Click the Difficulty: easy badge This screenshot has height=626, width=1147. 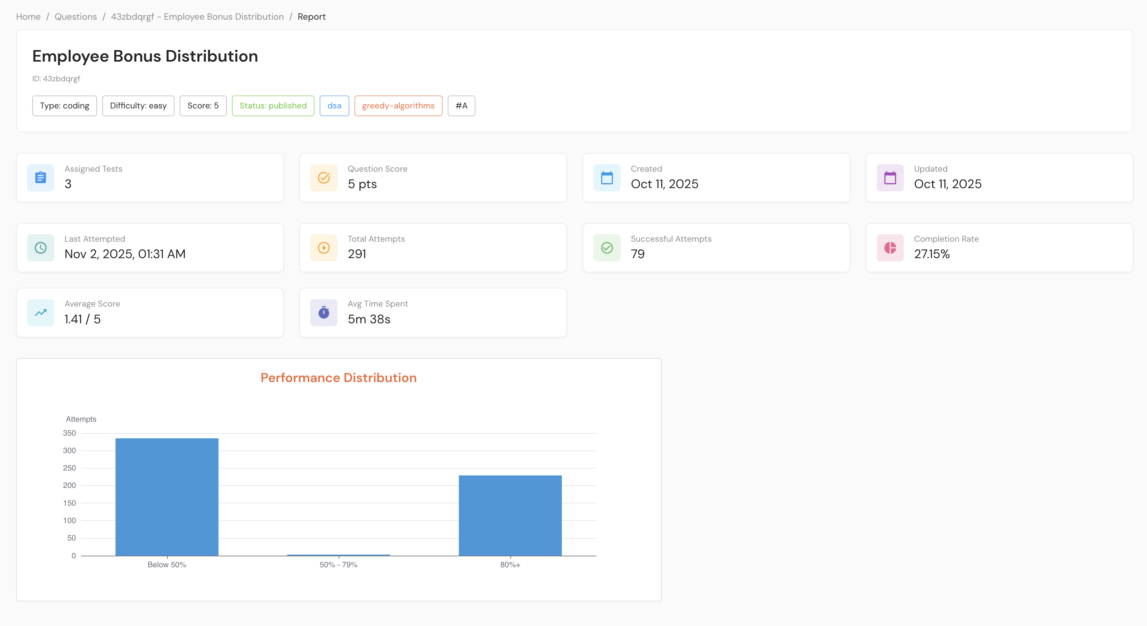tap(138, 106)
